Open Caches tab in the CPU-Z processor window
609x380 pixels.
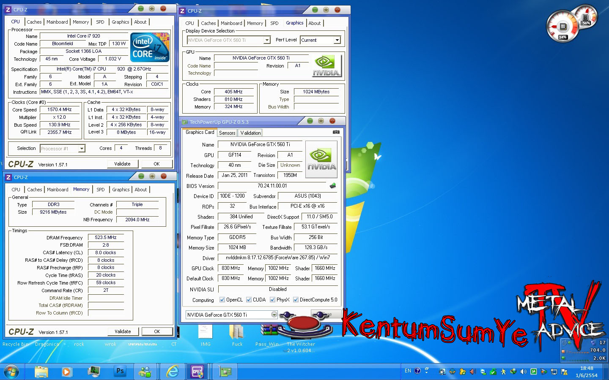34,22
